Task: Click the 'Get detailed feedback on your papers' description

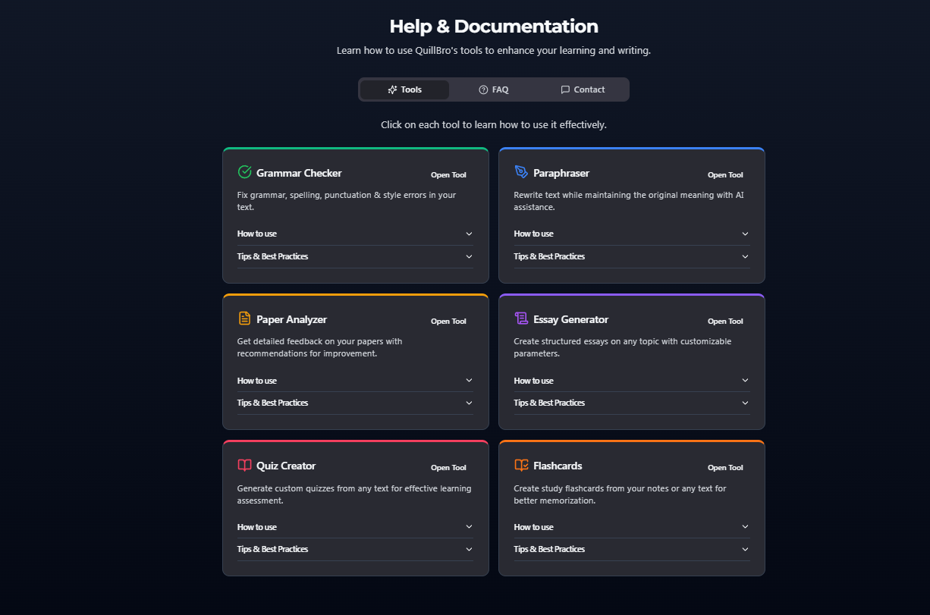Action: point(320,347)
